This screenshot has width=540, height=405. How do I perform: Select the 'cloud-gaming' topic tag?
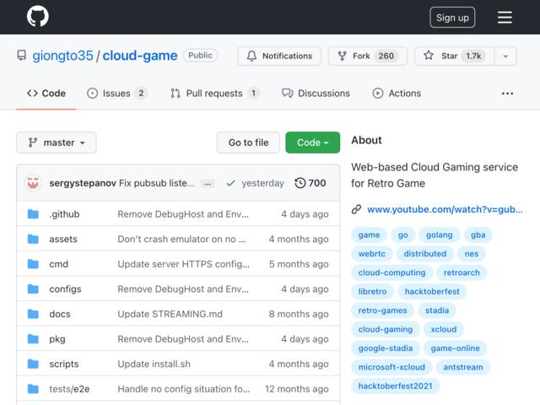pyautogui.click(x=386, y=330)
